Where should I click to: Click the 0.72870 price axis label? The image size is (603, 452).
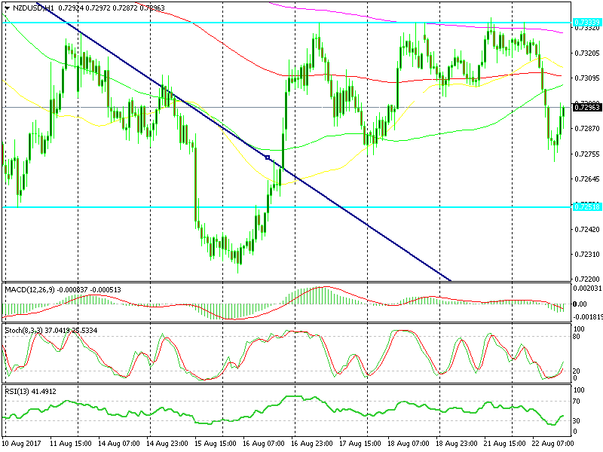click(x=587, y=128)
